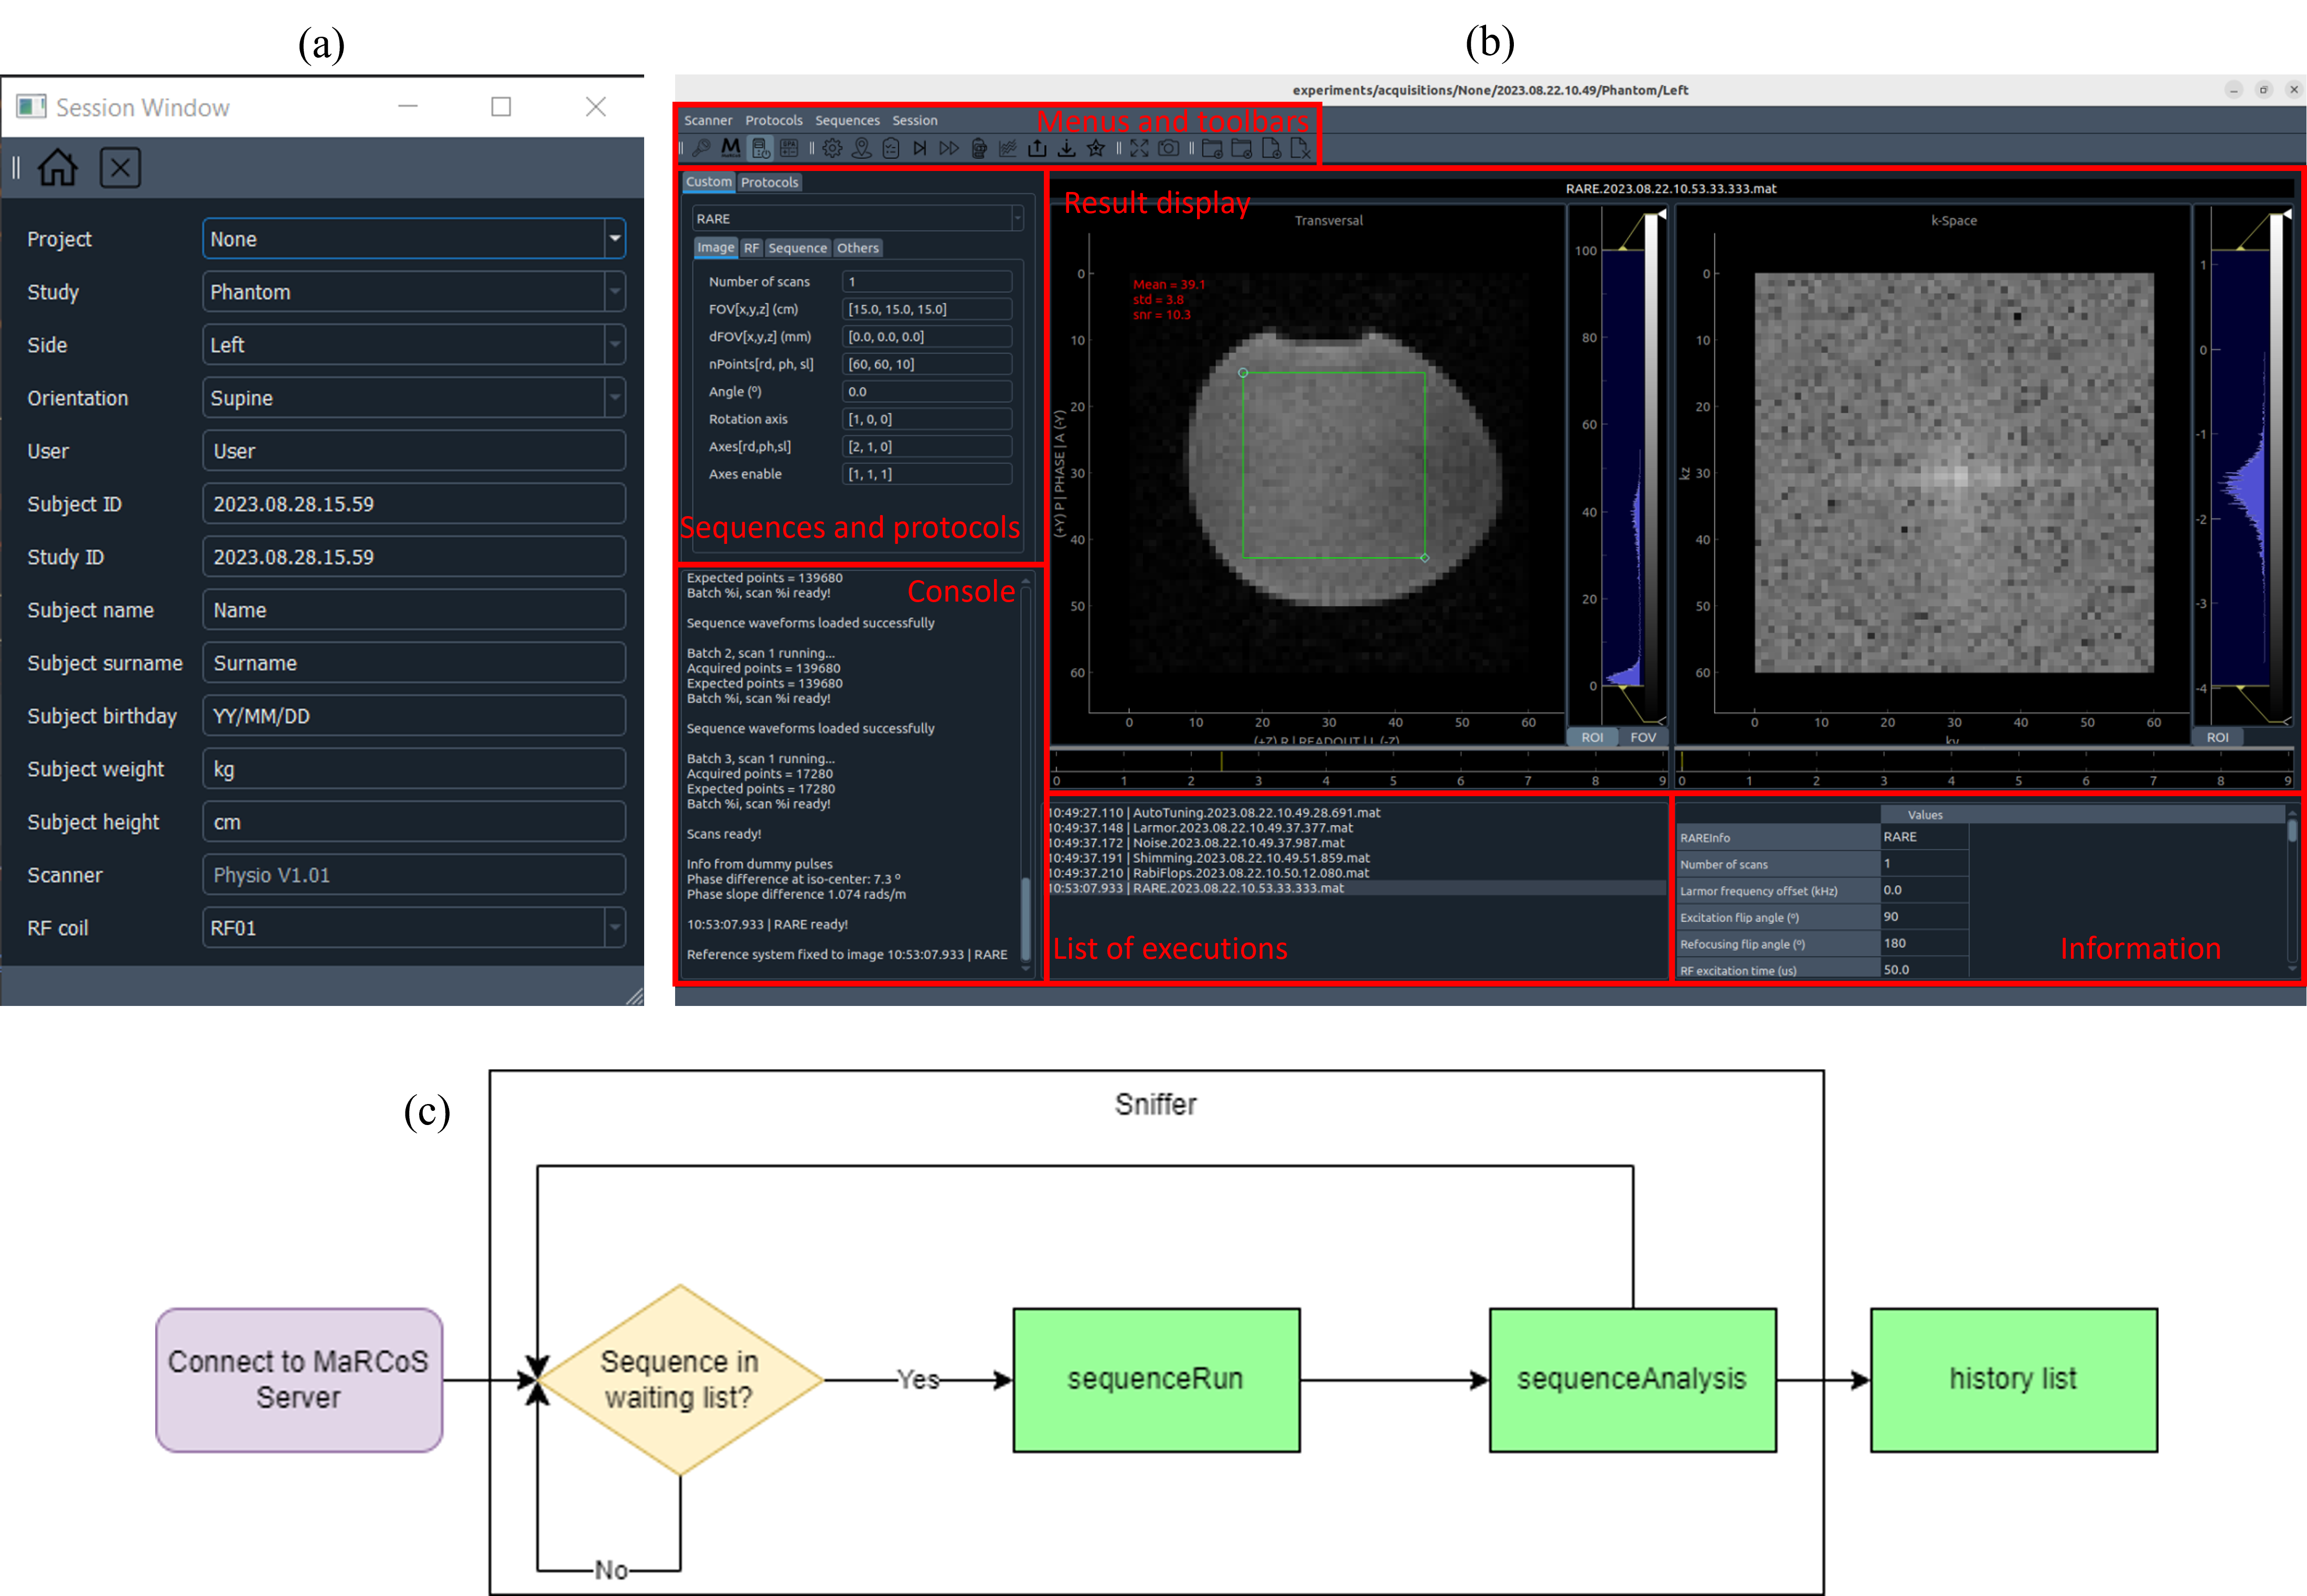Click the screenshot camera toolbar icon

coord(1168,148)
